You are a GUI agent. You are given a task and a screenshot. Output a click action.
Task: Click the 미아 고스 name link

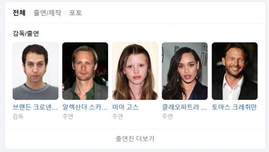125,107
